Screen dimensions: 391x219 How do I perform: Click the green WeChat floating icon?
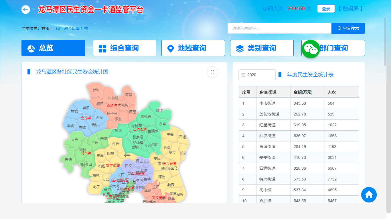tap(311, 49)
